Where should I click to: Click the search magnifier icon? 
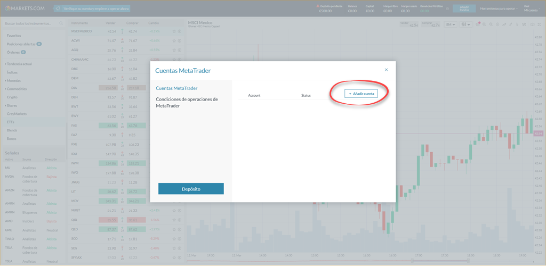pyautogui.click(x=61, y=23)
